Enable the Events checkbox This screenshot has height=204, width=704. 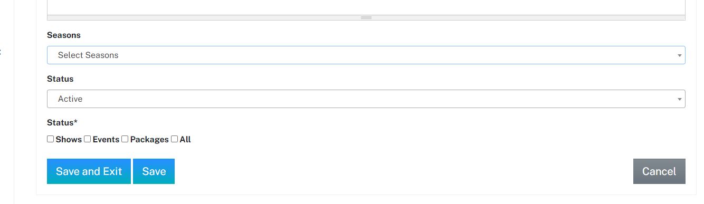[88, 139]
